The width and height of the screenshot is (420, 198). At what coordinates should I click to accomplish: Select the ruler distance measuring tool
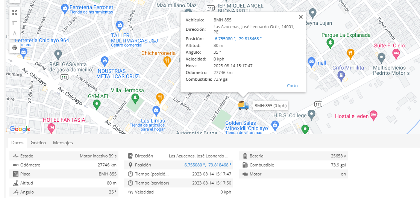pos(15,23)
